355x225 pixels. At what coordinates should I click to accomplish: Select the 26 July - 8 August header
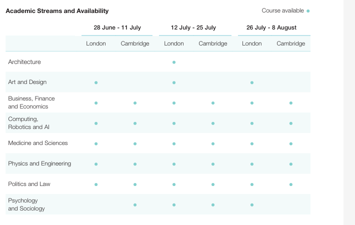pyautogui.click(x=271, y=27)
